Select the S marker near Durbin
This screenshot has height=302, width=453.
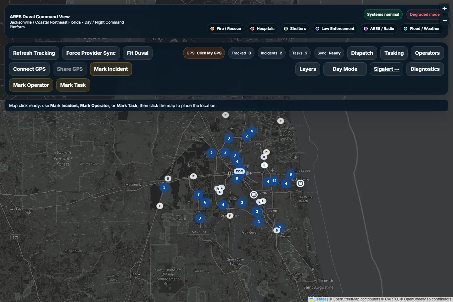click(x=277, y=230)
